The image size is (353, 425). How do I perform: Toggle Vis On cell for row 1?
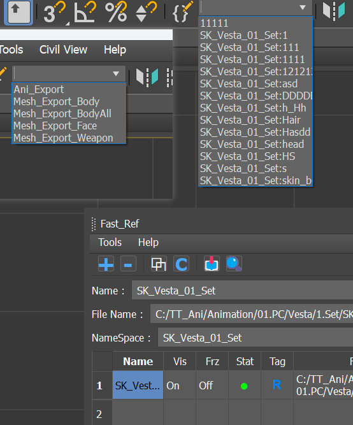(180, 385)
